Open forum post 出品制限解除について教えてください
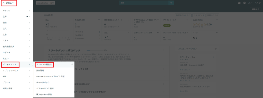Viewport: 263px width, 98px height. point(195,87)
